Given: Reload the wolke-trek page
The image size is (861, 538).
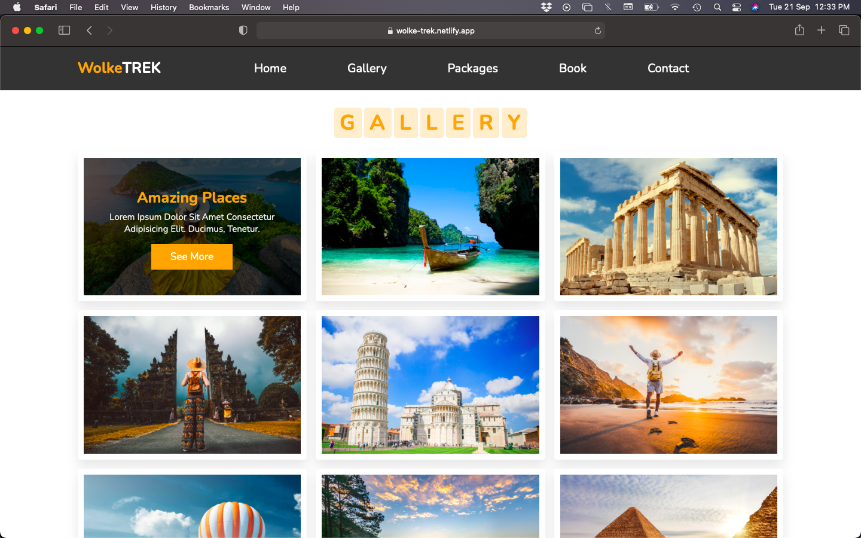Looking at the screenshot, I should pyautogui.click(x=597, y=30).
